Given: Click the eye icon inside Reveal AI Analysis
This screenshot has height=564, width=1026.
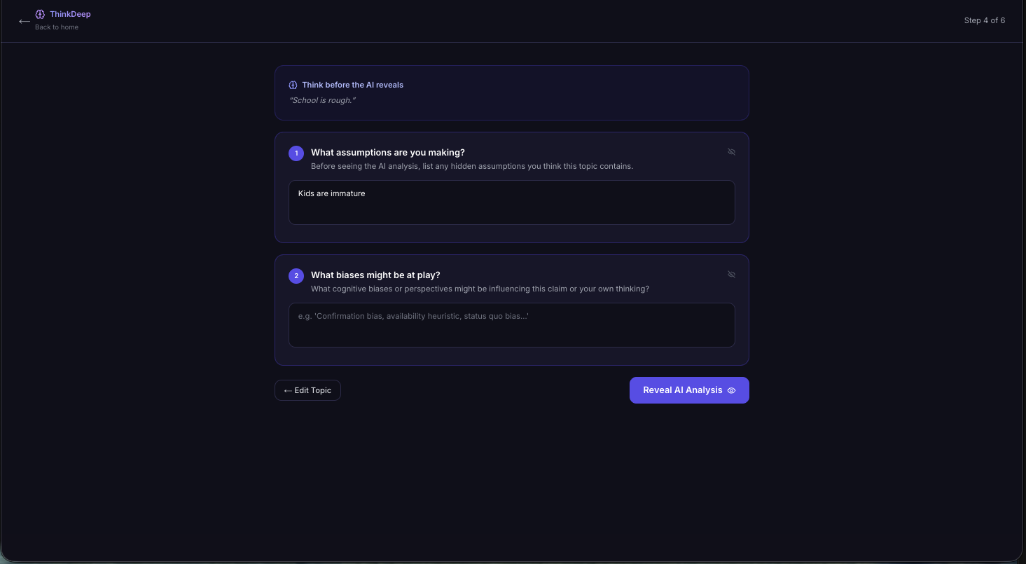Looking at the screenshot, I should pos(731,391).
